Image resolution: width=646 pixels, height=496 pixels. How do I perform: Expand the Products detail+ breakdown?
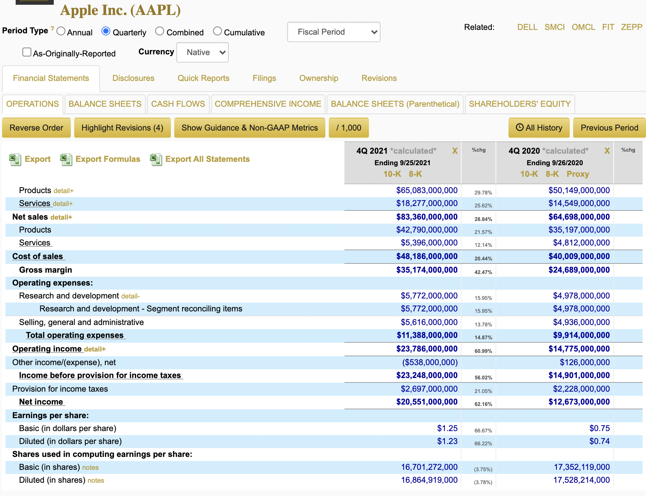[x=63, y=191]
